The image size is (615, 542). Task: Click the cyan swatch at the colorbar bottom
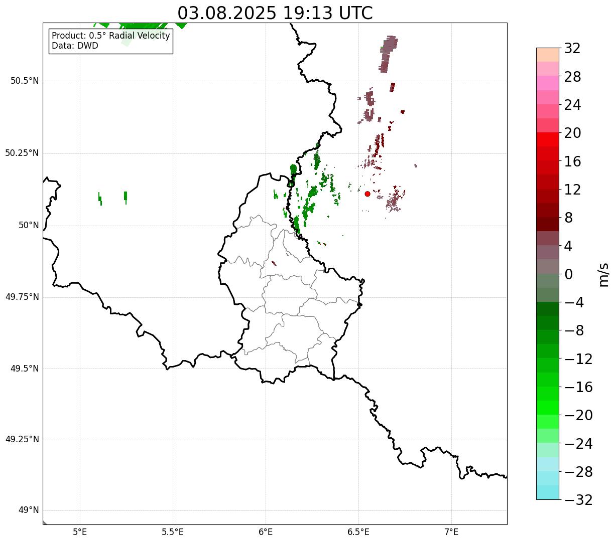pos(548,492)
